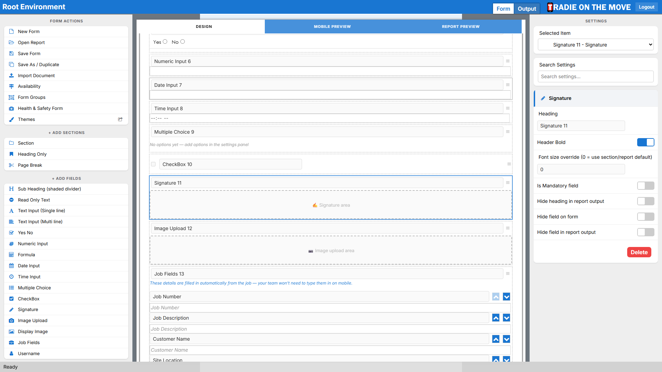
Task: Click the Logout button
Action: 646,7
